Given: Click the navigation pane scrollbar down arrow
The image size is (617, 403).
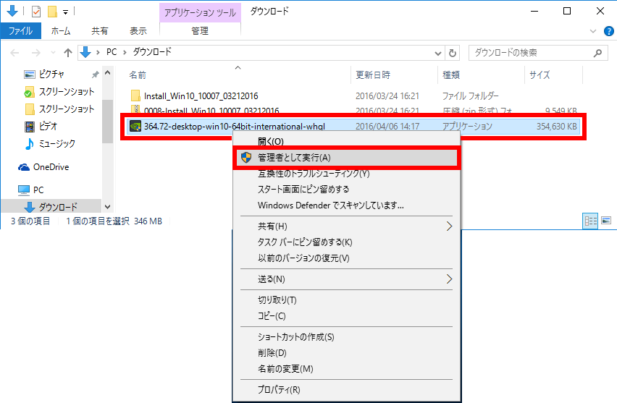Looking at the screenshot, I should tap(108, 207).
